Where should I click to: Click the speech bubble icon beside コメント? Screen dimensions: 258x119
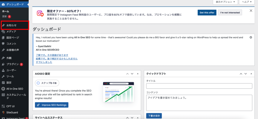pyautogui.click(x=3, y=44)
